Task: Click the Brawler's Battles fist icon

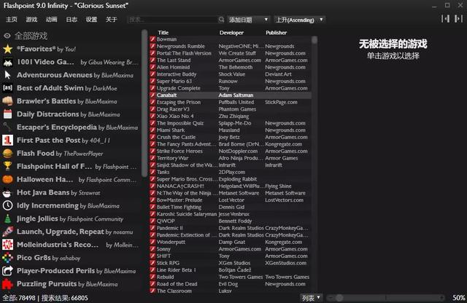Action: pyautogui.click(x=8, y=101)
